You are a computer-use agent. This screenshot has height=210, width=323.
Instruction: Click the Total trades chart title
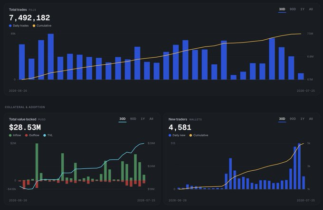pos(18,9)
